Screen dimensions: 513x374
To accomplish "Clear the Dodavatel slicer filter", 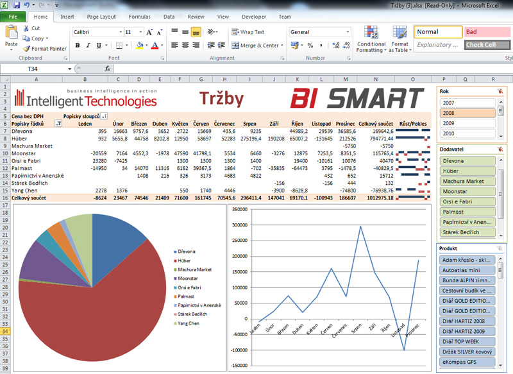I will pos(500,149).
